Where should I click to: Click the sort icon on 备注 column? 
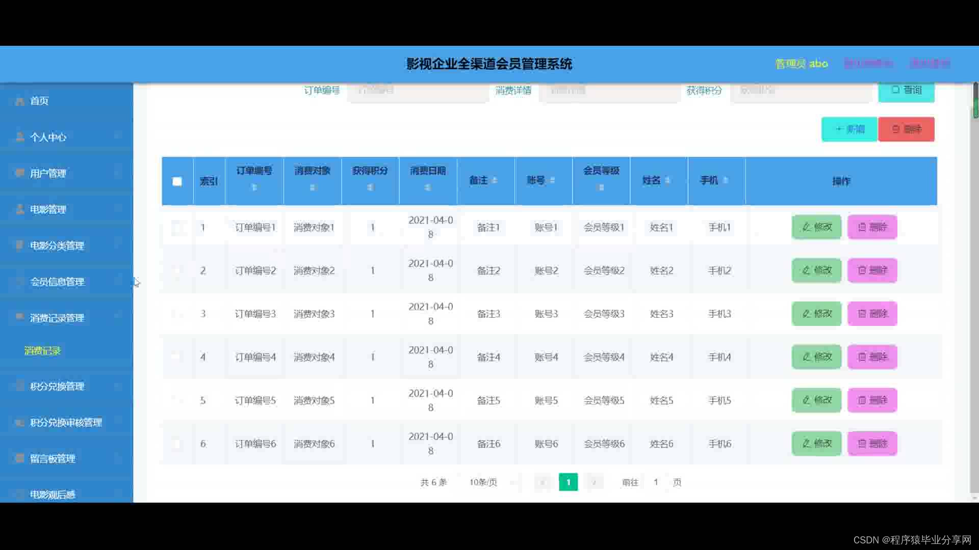click(x=495, y=180)
